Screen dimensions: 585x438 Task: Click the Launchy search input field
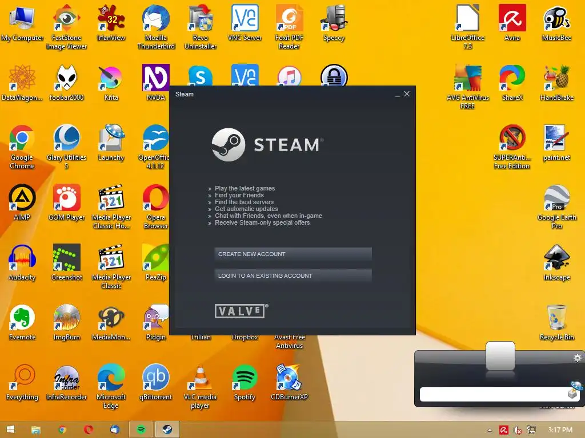[493, 395]
